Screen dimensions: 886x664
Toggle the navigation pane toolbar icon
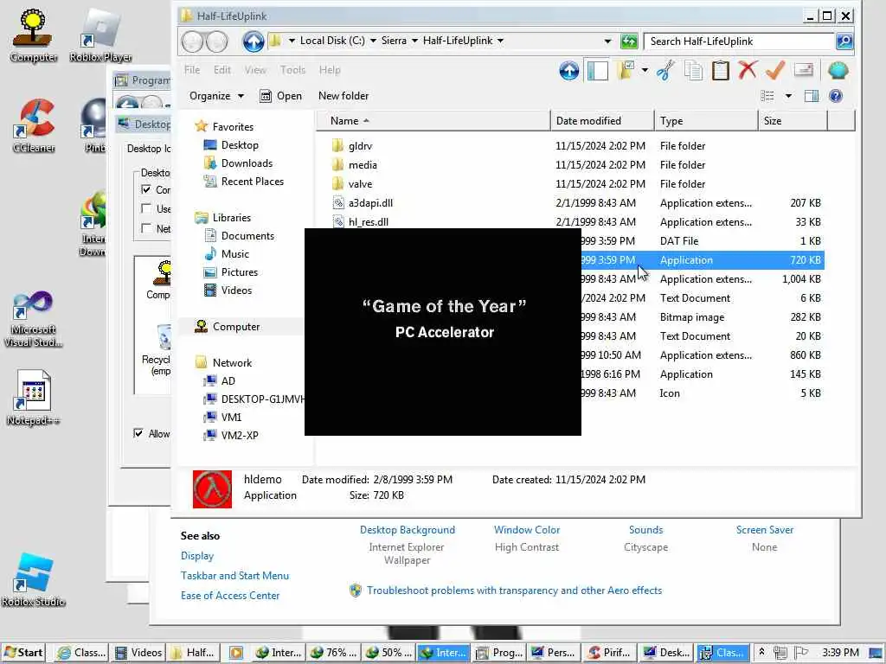pyautogui.click(x=597, y=71)
